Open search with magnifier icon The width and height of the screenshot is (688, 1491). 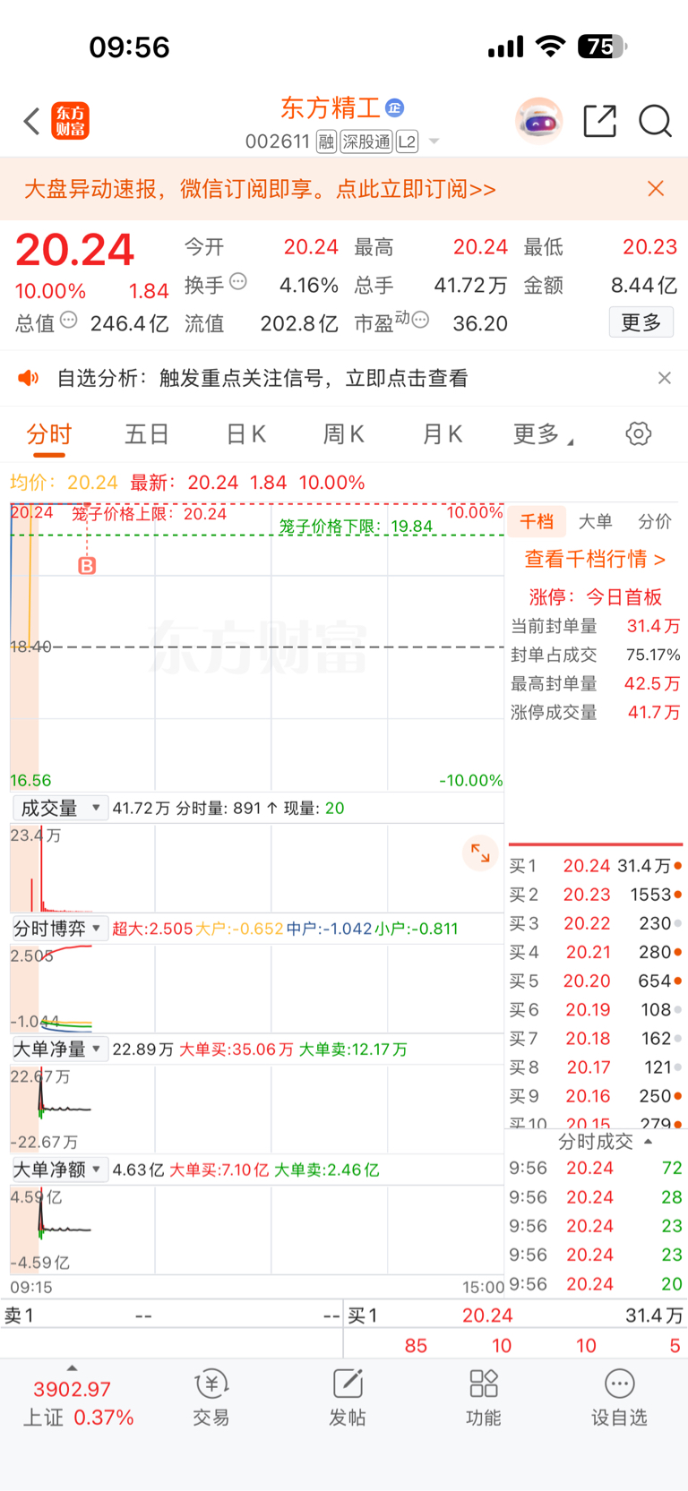655,121
